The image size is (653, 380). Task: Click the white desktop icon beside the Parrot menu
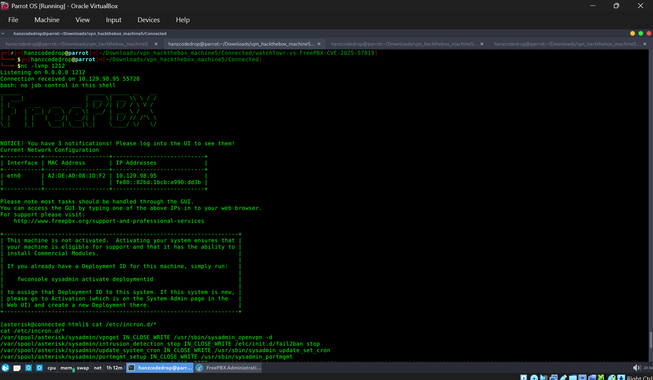(x=17, y=368)
